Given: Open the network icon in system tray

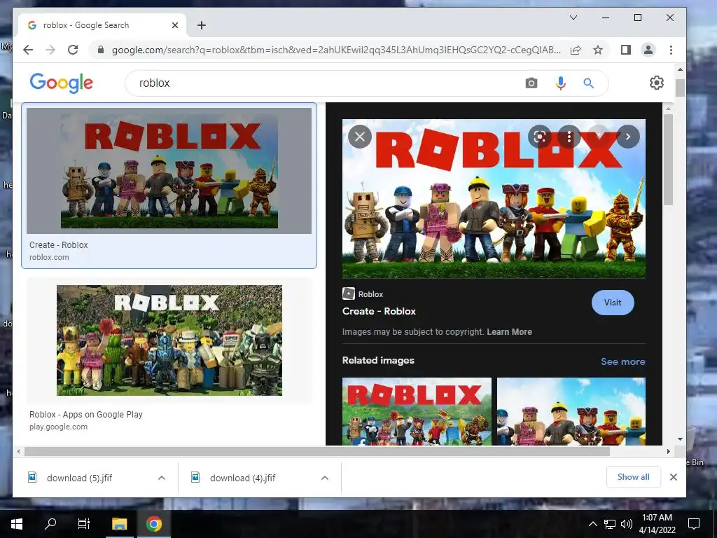Looking at the screenshot, I should [x=610, y=524].
